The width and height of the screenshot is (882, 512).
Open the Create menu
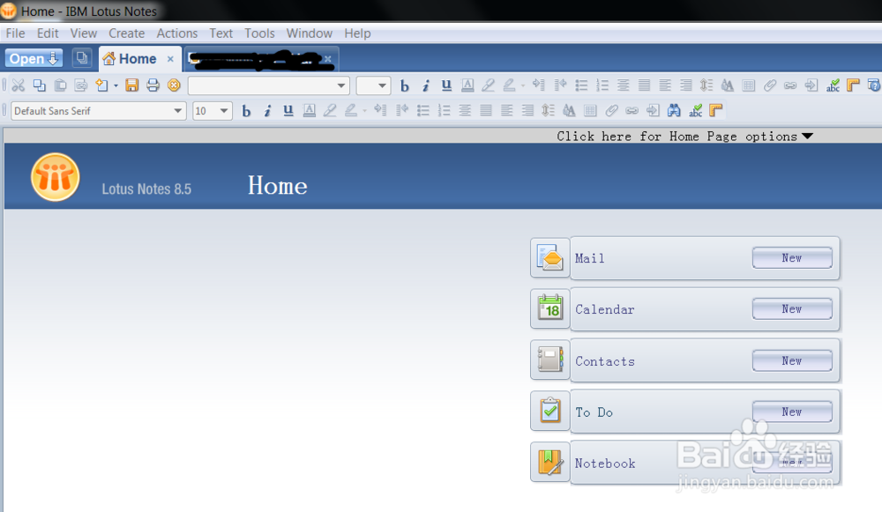pyautogui.click(x=126, y=33)
